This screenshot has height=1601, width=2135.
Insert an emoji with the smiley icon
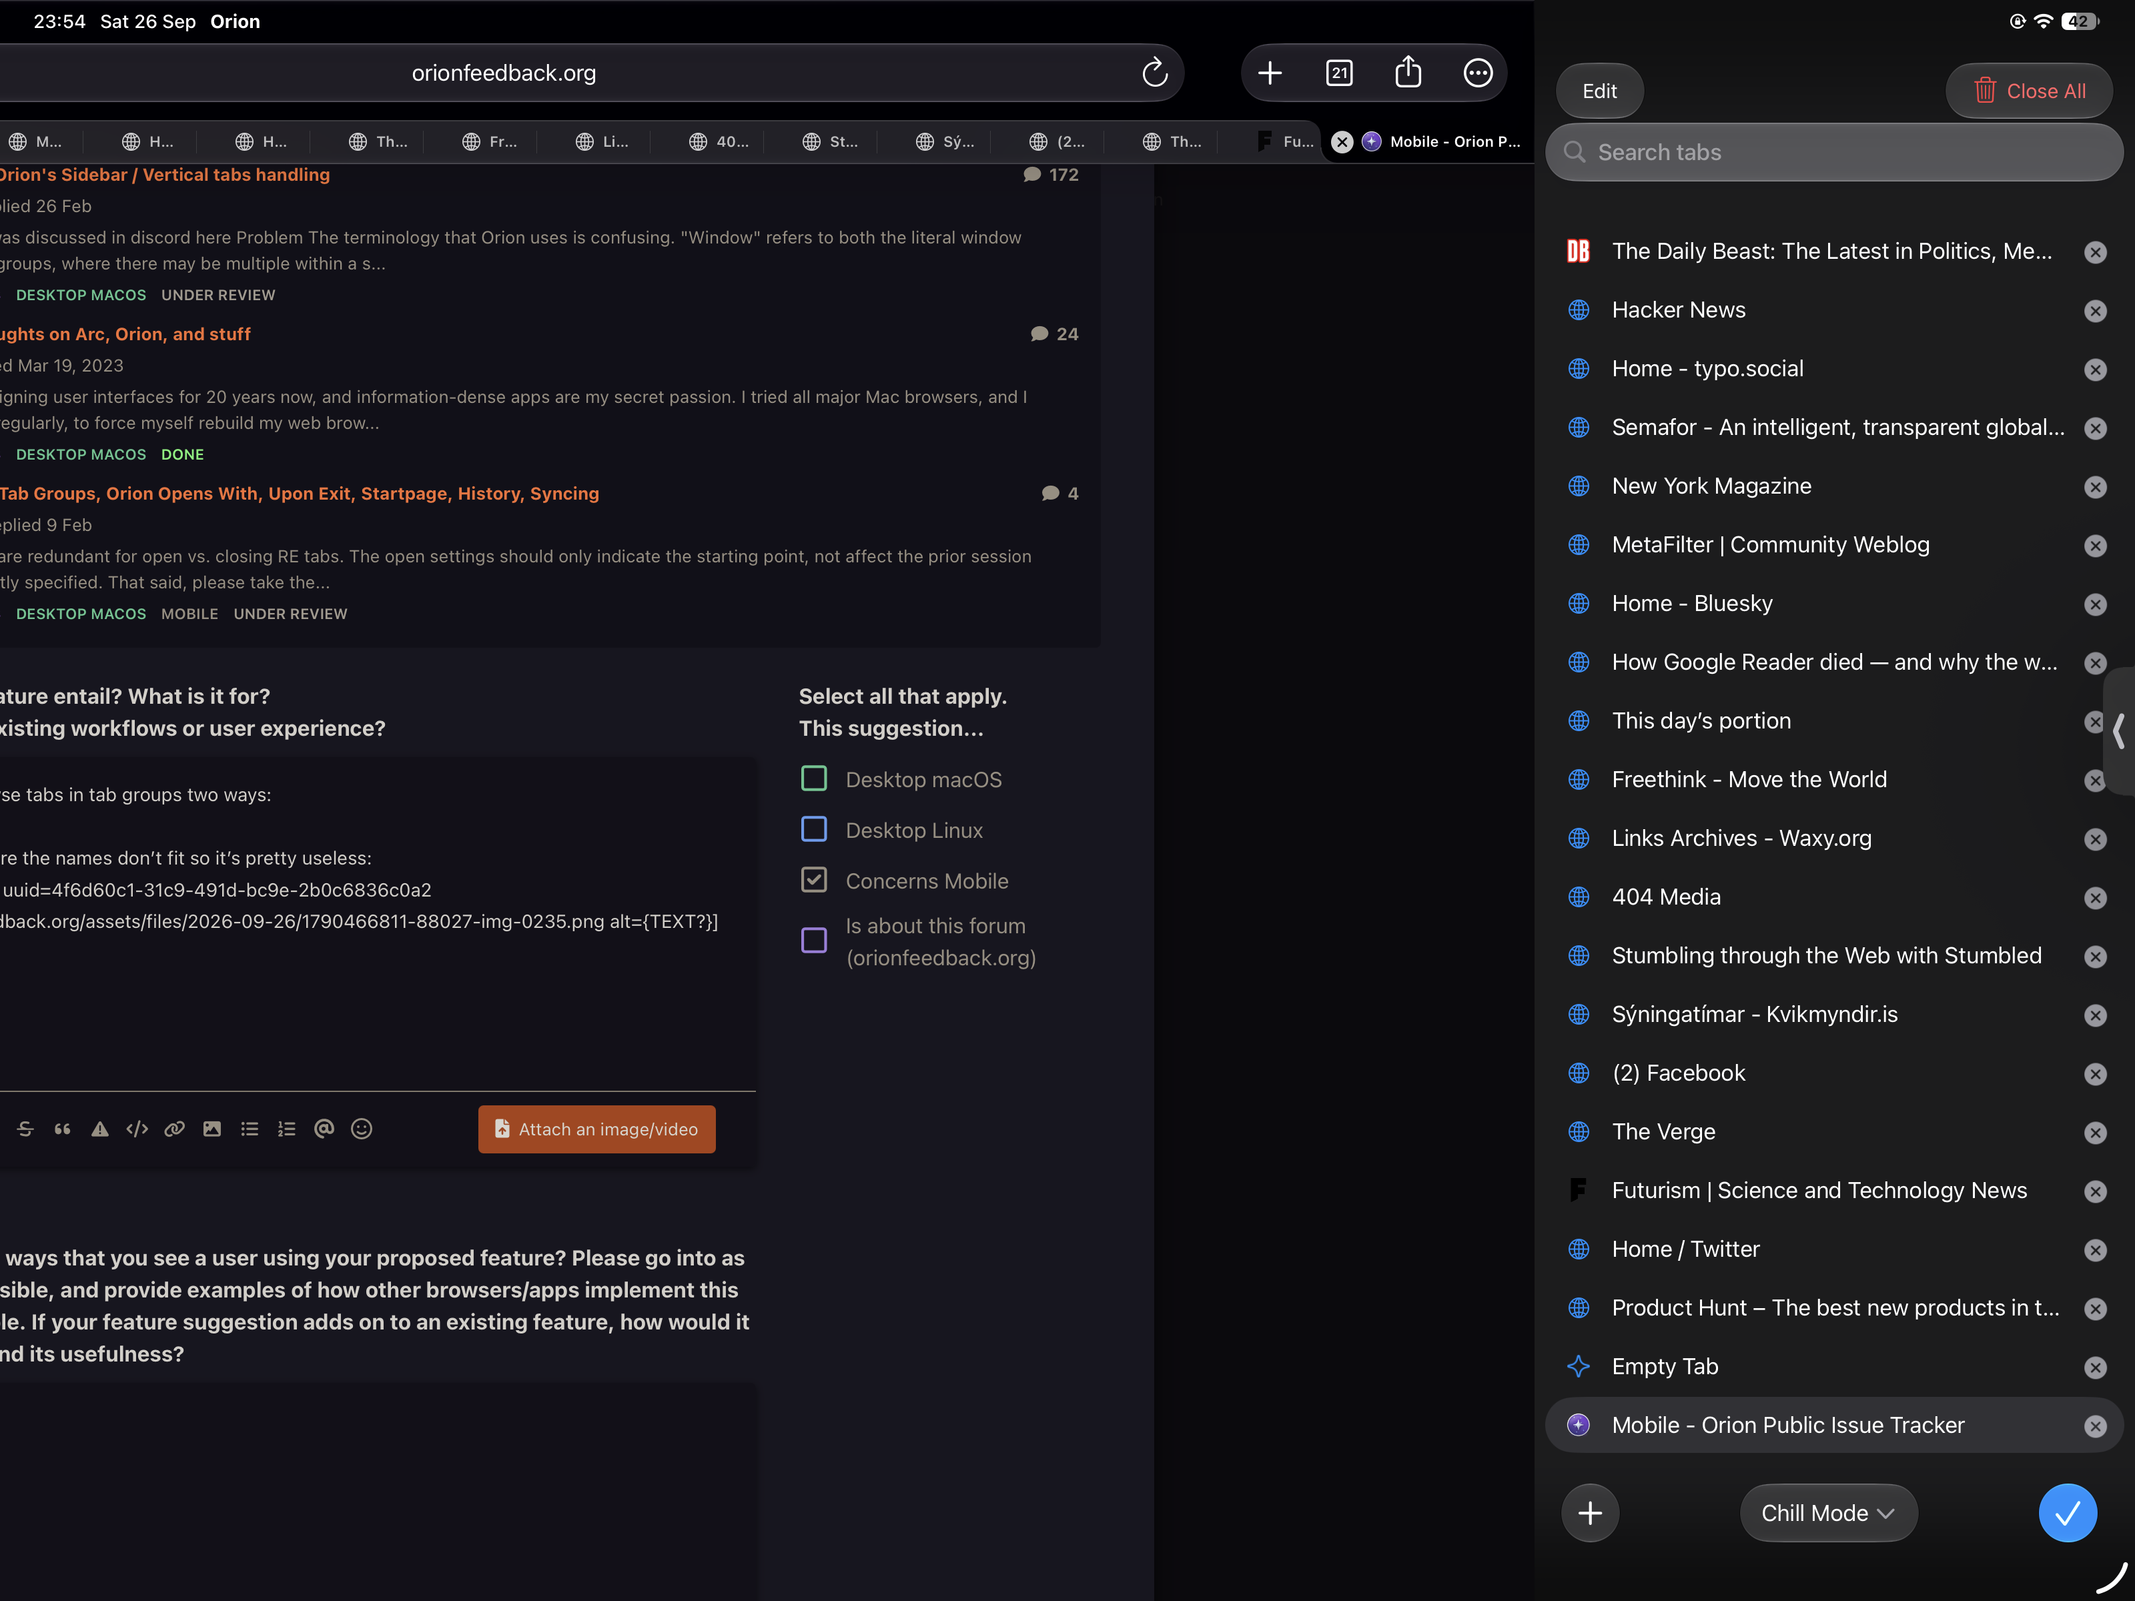(362, 1129)
